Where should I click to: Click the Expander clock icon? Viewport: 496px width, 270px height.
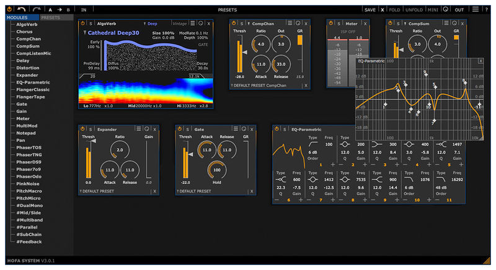click(x=147, y=129)
